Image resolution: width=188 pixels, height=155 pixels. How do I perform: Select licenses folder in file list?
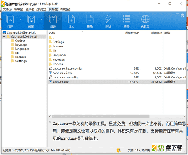pyautogui.click(x=58, y=46)
